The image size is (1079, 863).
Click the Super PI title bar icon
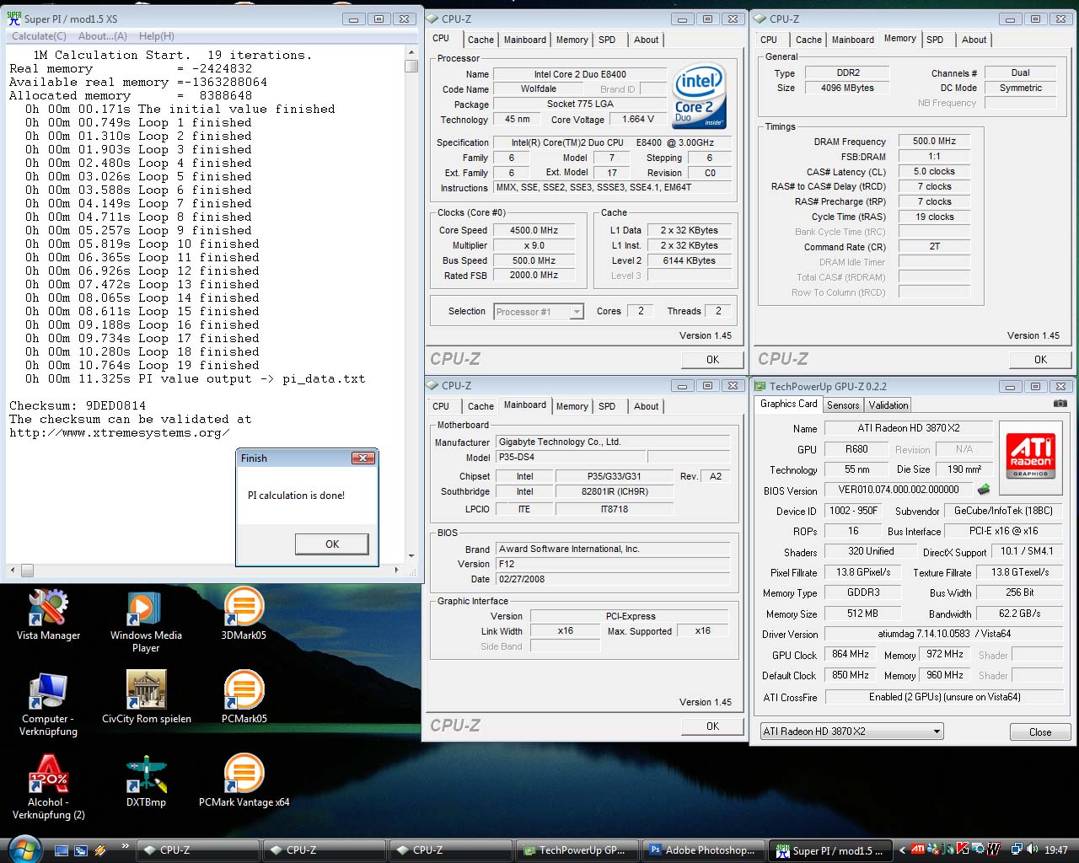tap(14, 19)
